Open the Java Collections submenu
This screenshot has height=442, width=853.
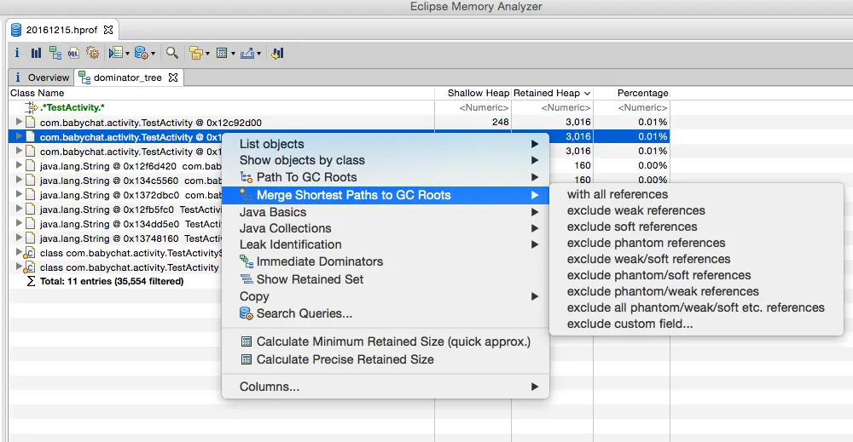[x=386, y=228]
